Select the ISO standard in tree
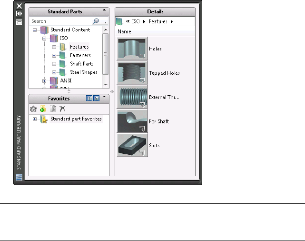The height and width of the screenshot is (241, 305). point(64,38)
